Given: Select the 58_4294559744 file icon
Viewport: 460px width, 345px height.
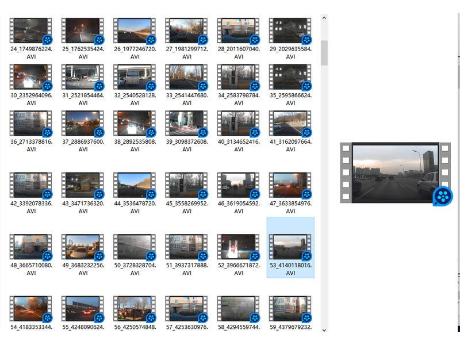Looking at the screenshot, I should pos(239,309).
